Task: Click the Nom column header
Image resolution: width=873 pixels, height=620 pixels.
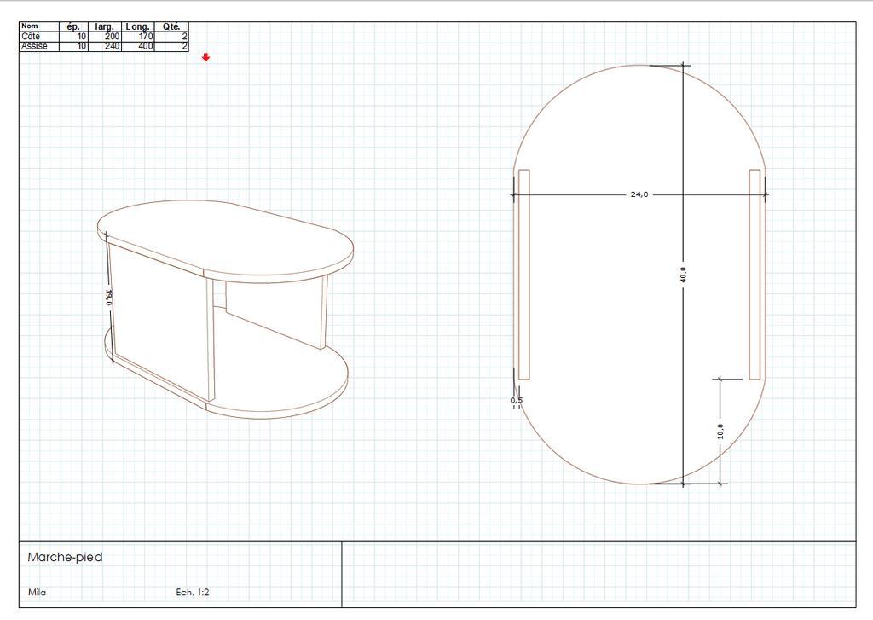Action: pyautogui.click(x=30, y=26)
